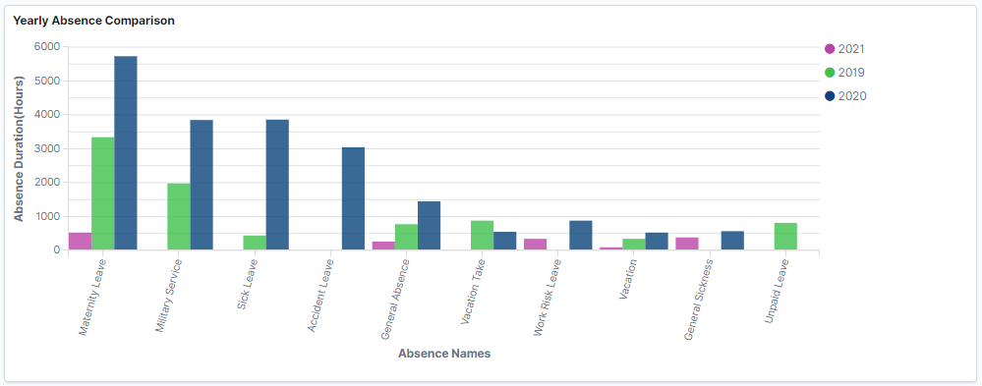Click the 0 y-axis value
Viewport: 982px width, 386px height.
(x=57, y=250)
